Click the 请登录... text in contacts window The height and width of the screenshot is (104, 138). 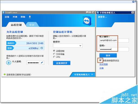click(102, 17)
